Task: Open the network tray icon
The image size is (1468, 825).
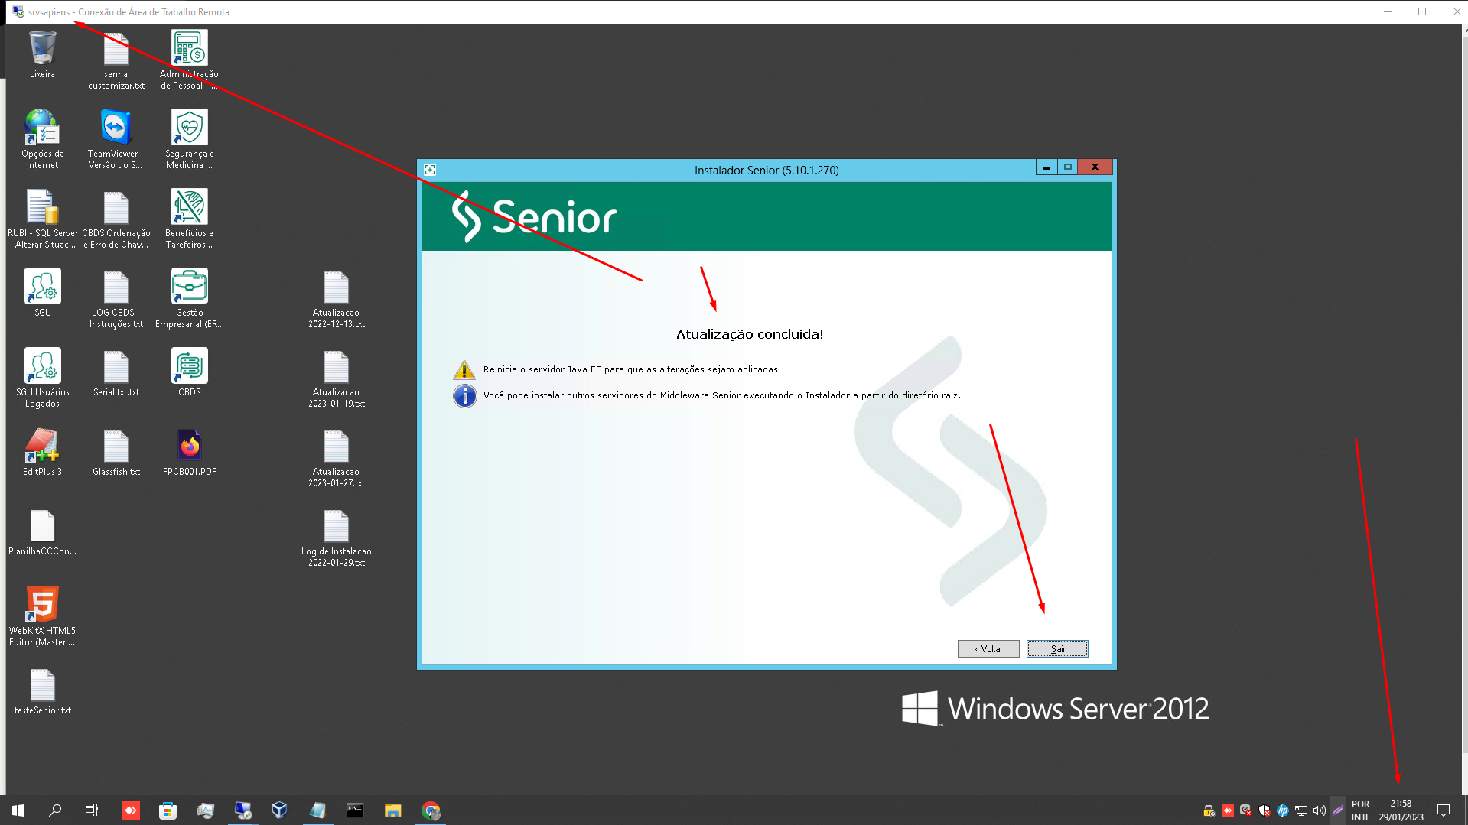Action: [x=1301, y=810]
